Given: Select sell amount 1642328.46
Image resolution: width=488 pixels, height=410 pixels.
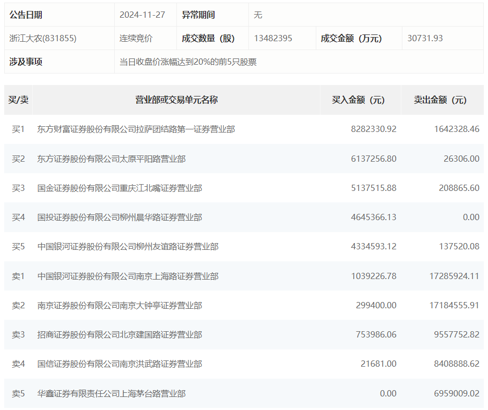Looking at the screenshot, I should tap(457, 129).
